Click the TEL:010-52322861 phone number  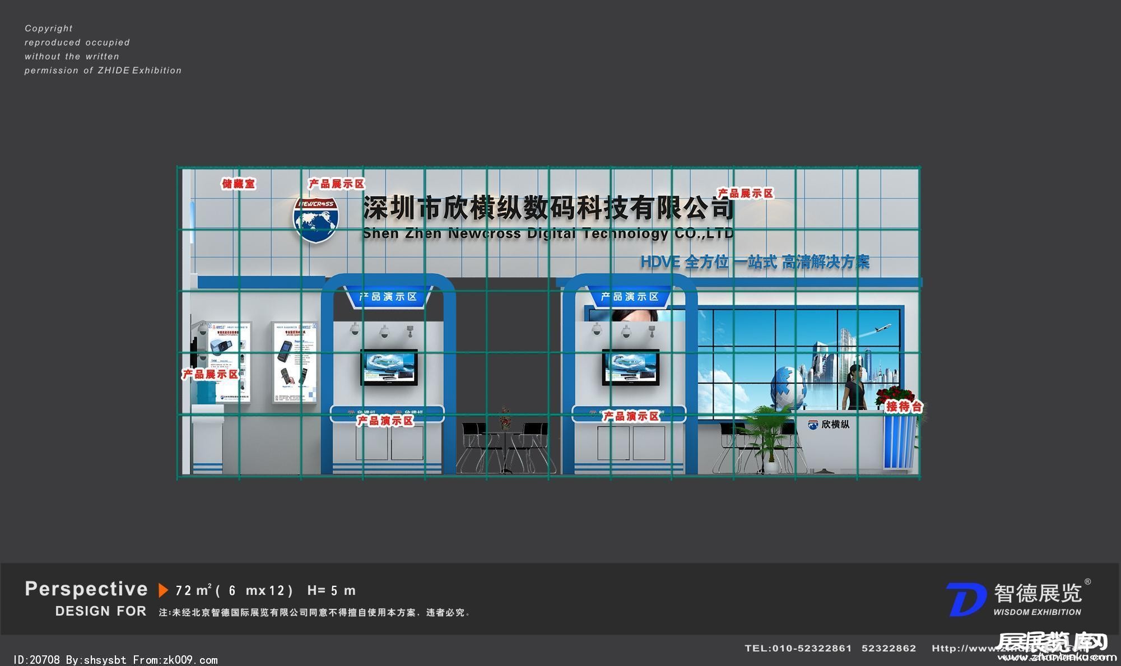798,649
